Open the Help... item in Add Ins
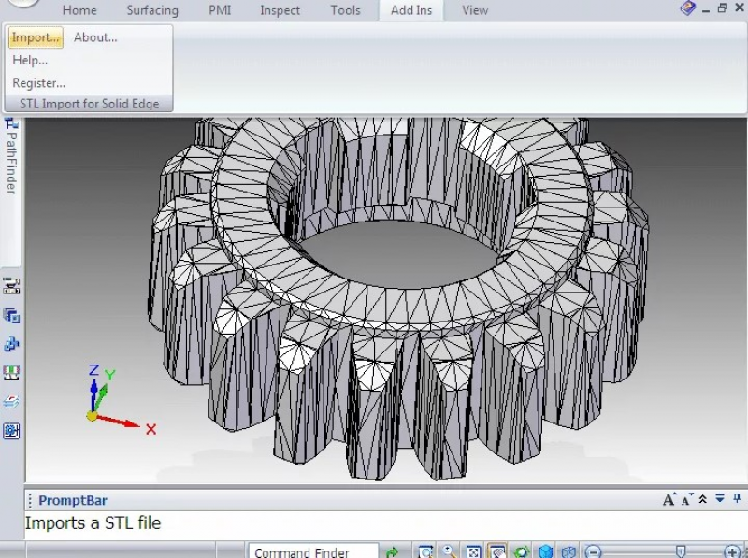This screenshot has width=748, height=558. 30,60
